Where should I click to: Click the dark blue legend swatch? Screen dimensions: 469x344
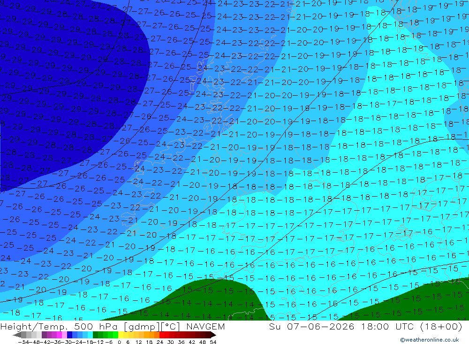70,335
